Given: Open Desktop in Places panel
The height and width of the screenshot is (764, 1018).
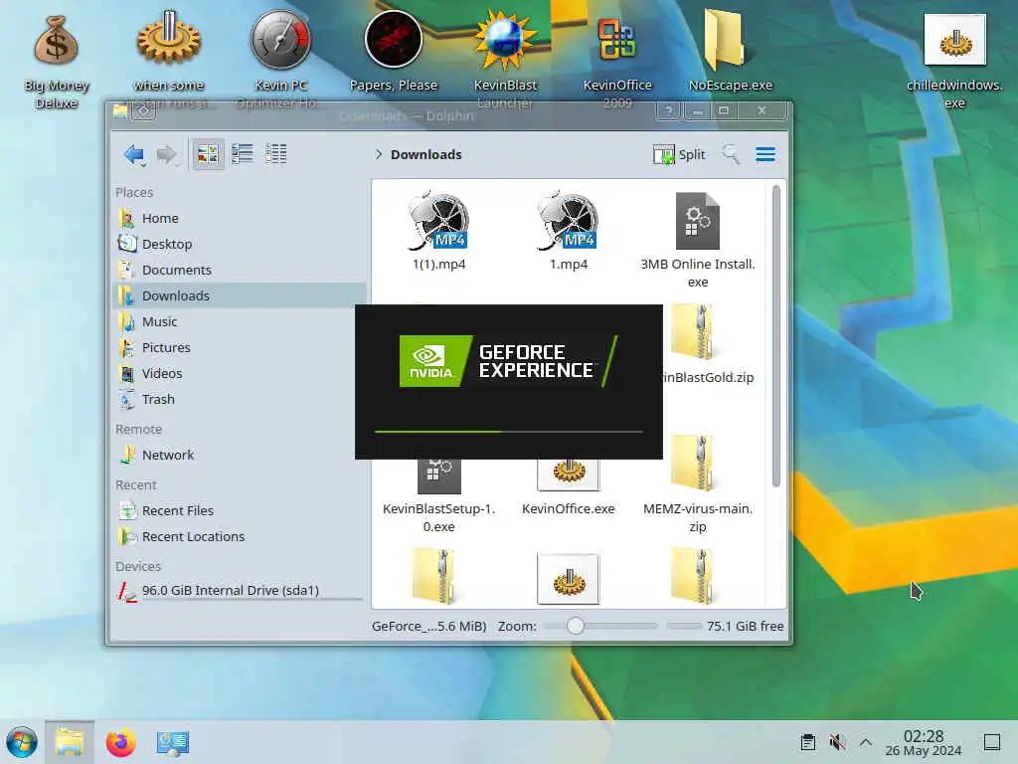Looking at the screenshot, I should (x=241, y=245).
